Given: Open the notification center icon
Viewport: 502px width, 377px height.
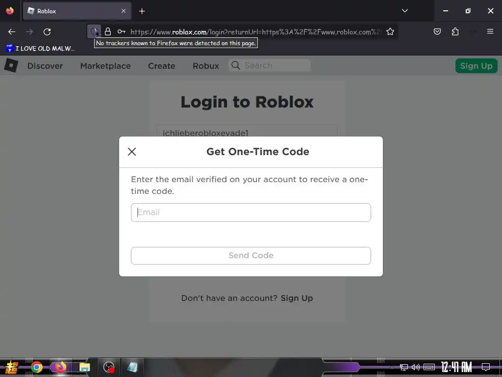Looking at the screenshot, I should tap(486, 367).
